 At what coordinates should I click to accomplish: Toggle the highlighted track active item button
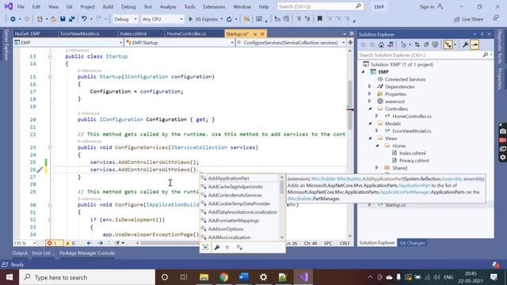tap(448, 45)
